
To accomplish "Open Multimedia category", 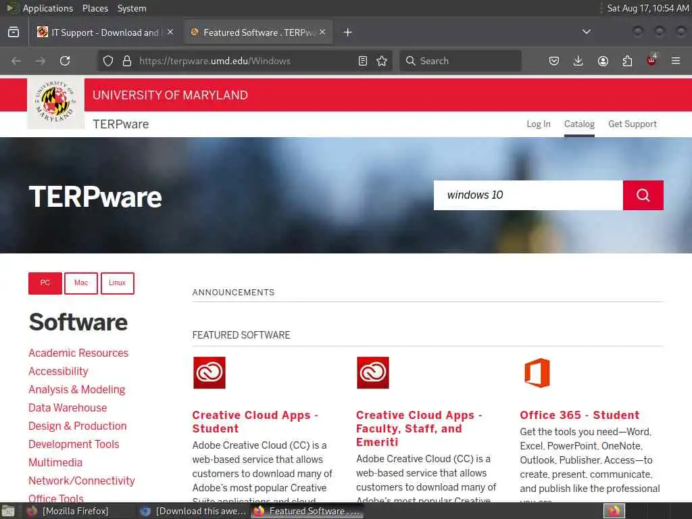I will pyautogui.click(x=55, y=462).
